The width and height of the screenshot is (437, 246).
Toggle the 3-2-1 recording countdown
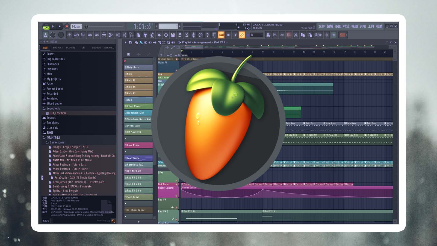pyautogui.click(x=83, y=35)
